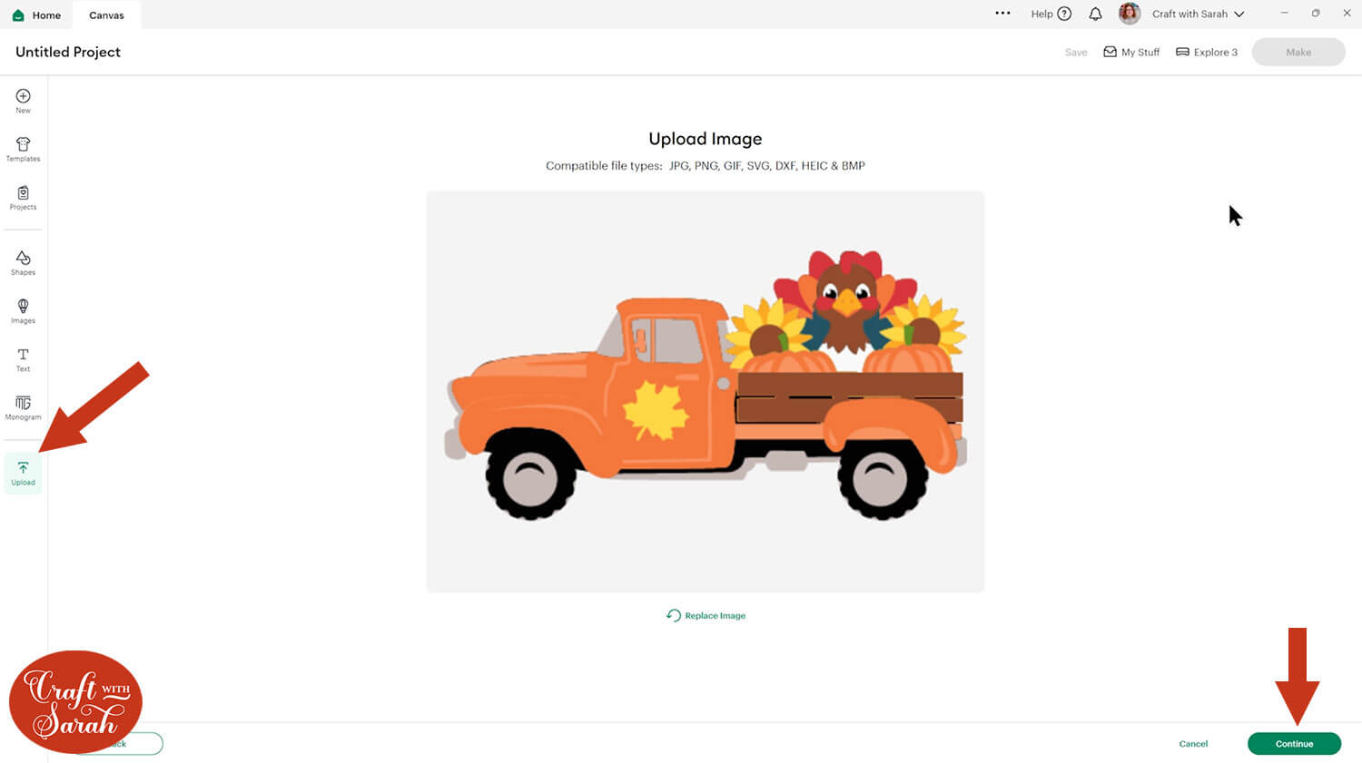Screen dimensions: 1362x763
Task: Open Projects from the left sidebar
Action: click(x=23, y=194)
